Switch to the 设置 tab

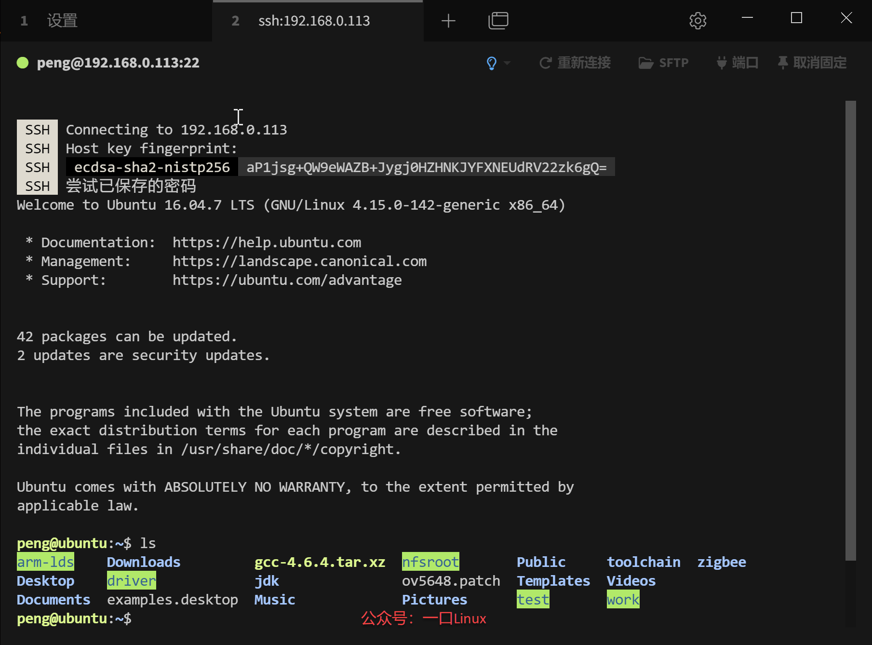(106, 21)
